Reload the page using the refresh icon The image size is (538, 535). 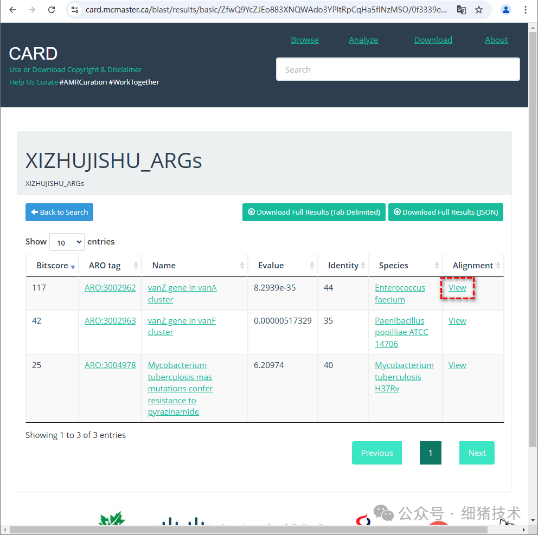(x=52, y=10)
